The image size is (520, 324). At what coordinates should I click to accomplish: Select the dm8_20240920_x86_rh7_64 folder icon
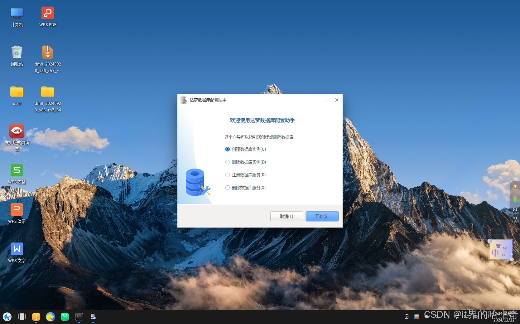48,99
